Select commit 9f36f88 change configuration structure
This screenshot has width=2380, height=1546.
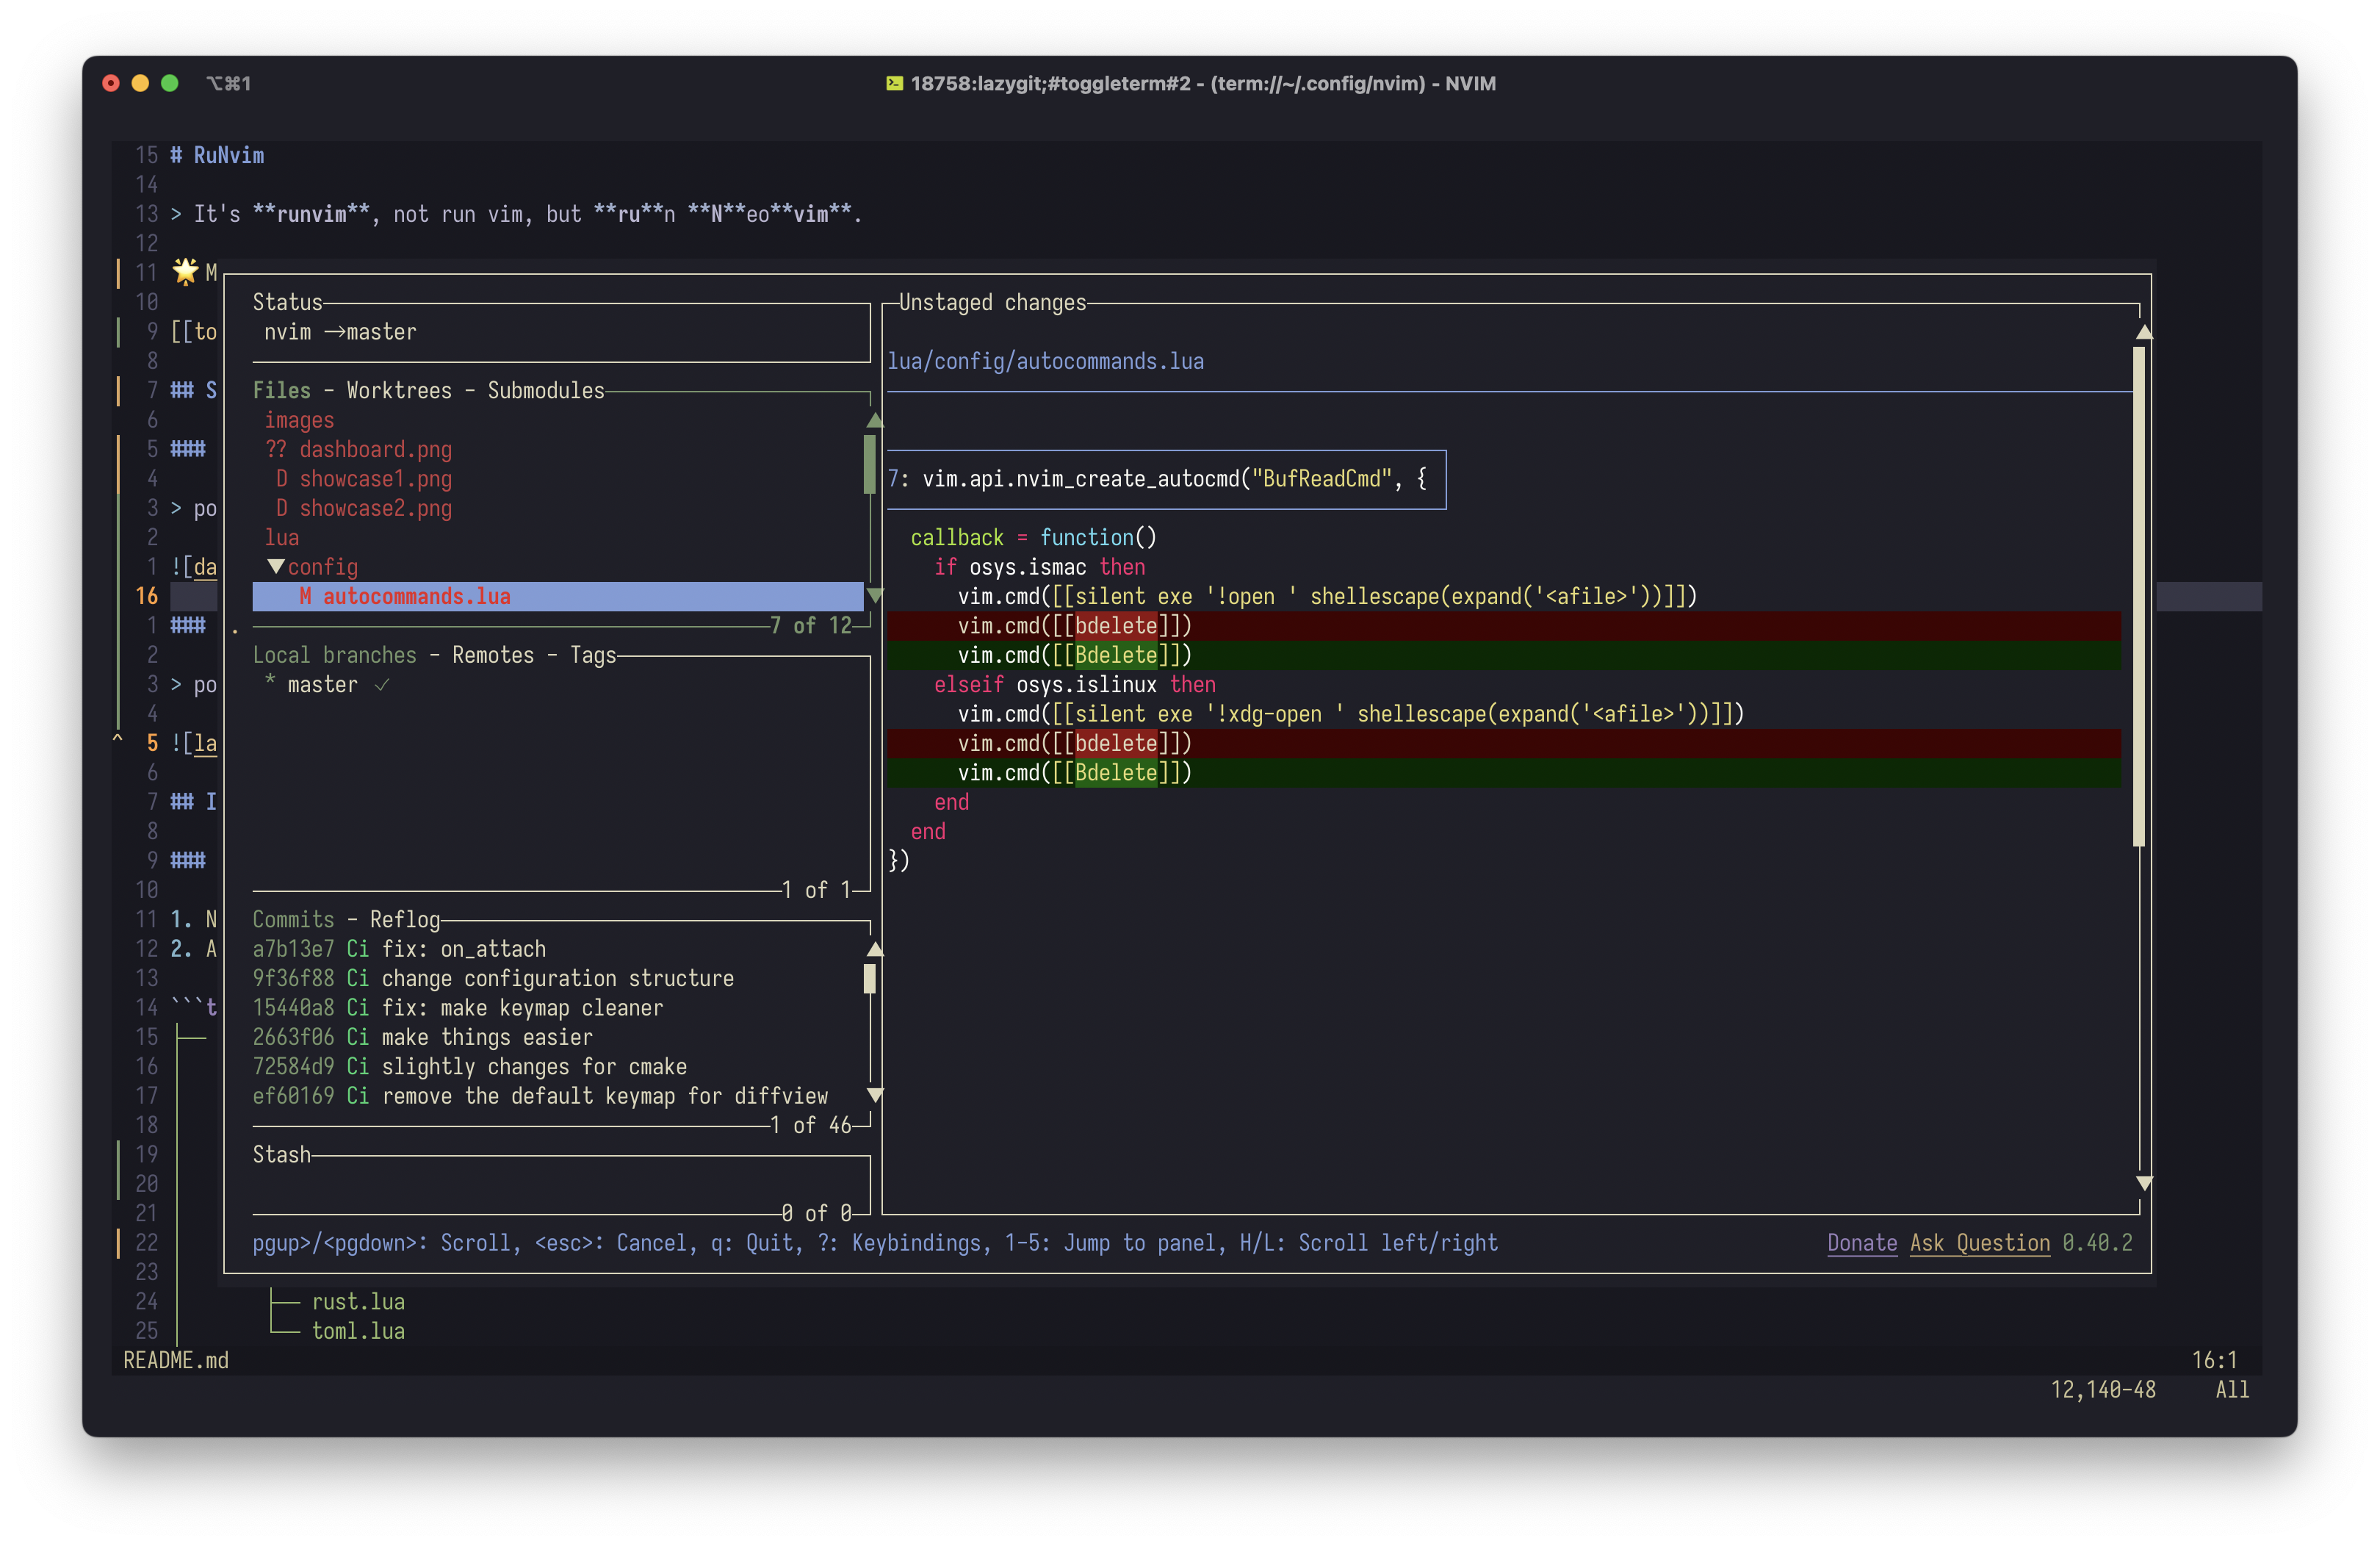coord(493,978)
